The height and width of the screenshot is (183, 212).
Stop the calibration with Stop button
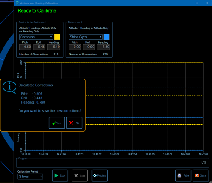pos(80,176)
